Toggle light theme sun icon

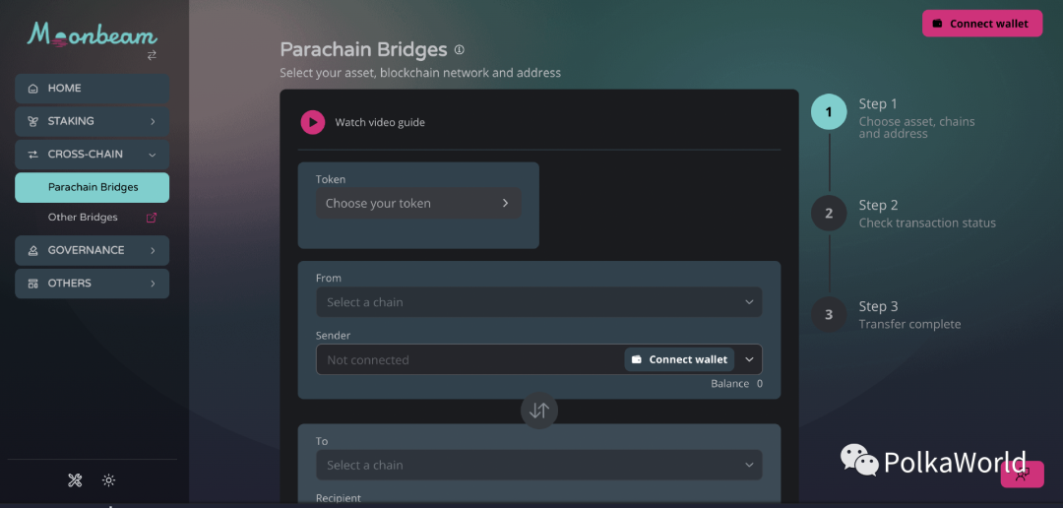tap(109, 480)
